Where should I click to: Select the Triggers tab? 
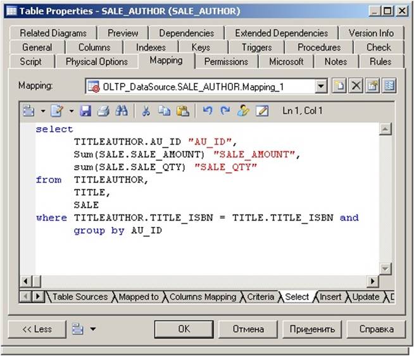tap(256, 47)
